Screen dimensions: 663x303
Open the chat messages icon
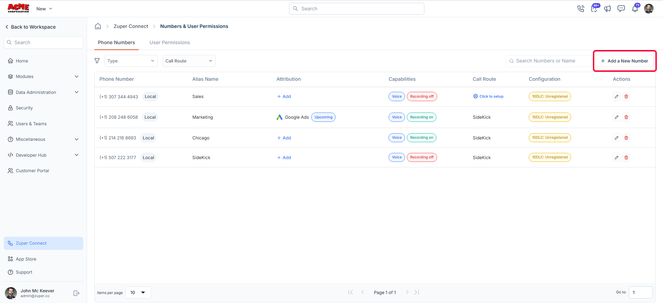point(621,9)
